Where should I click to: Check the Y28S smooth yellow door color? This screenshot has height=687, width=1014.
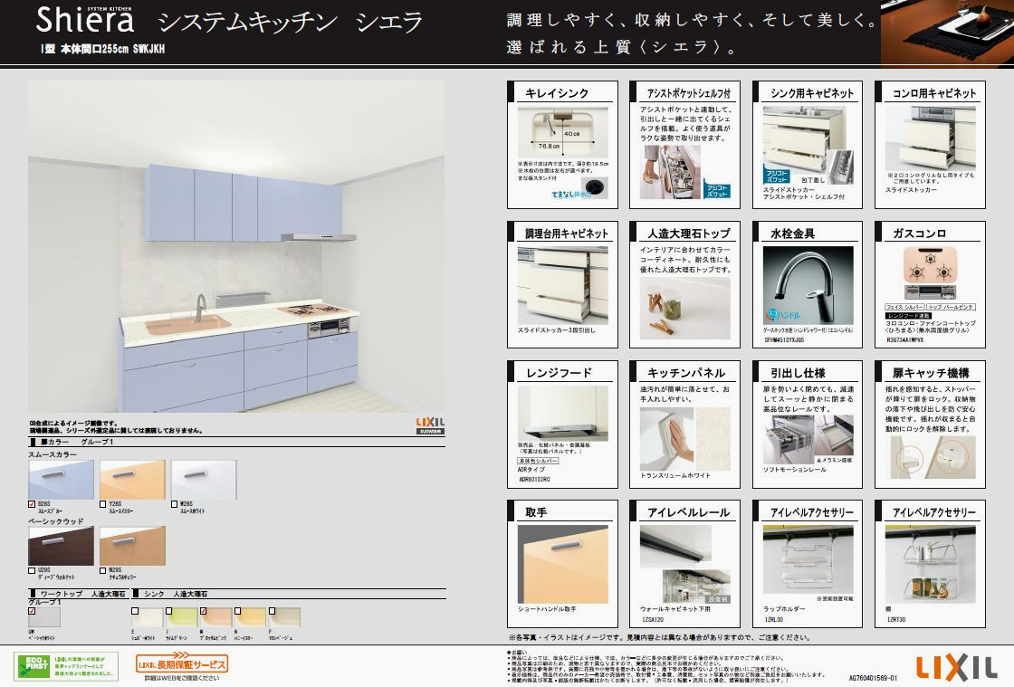point(103,504)
